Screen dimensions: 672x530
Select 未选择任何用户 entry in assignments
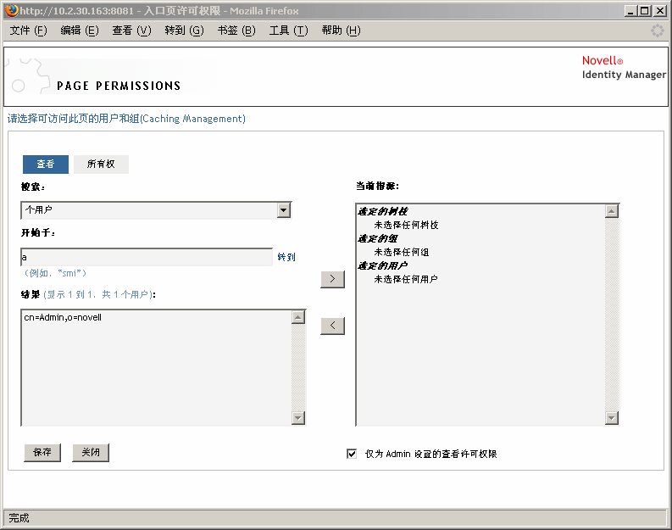point(405,279)
